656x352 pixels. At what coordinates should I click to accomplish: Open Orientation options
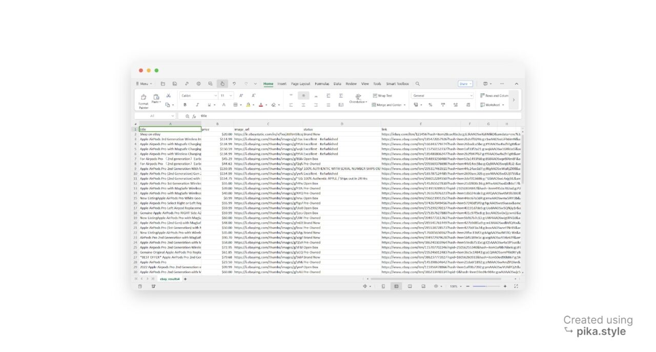(x=358, y=99)
